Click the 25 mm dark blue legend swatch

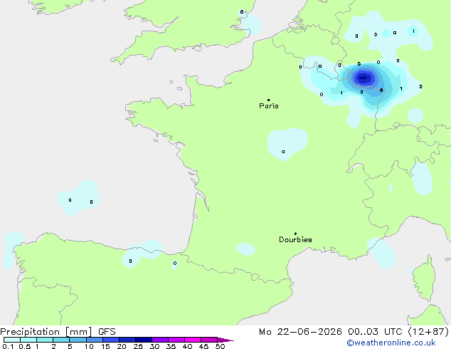144,340
